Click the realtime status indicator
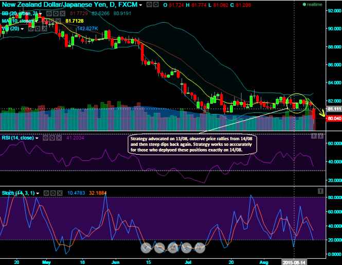The image size is (342, 265). [312, 4]
